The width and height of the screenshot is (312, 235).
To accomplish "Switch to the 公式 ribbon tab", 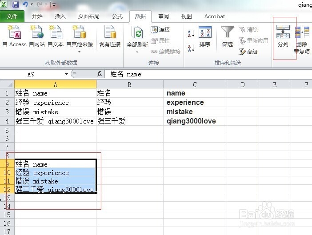I will click(117, 16).
